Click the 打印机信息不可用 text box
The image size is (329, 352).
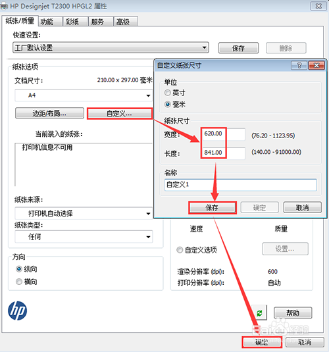click(84, 164)
